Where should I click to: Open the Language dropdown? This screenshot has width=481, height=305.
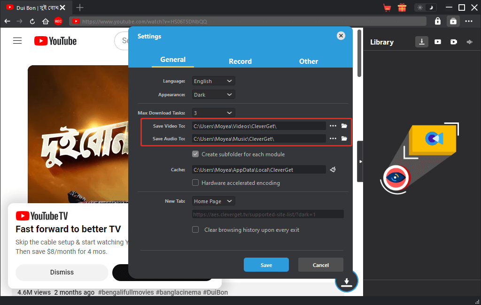(213, 81)
